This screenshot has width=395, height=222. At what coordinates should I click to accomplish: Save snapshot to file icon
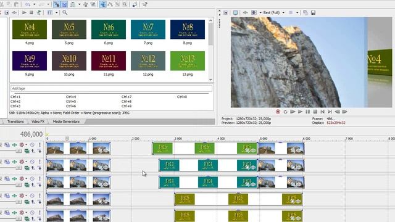point(313,12)
